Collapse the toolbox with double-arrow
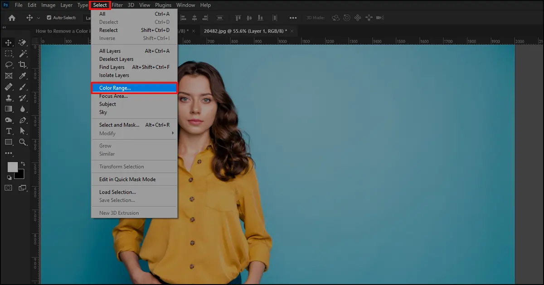This screenshot has height=285, width=544. [x=4, y=28]
